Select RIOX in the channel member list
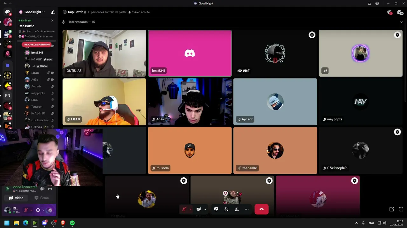 pyautogui.click(x=39, y=100)
